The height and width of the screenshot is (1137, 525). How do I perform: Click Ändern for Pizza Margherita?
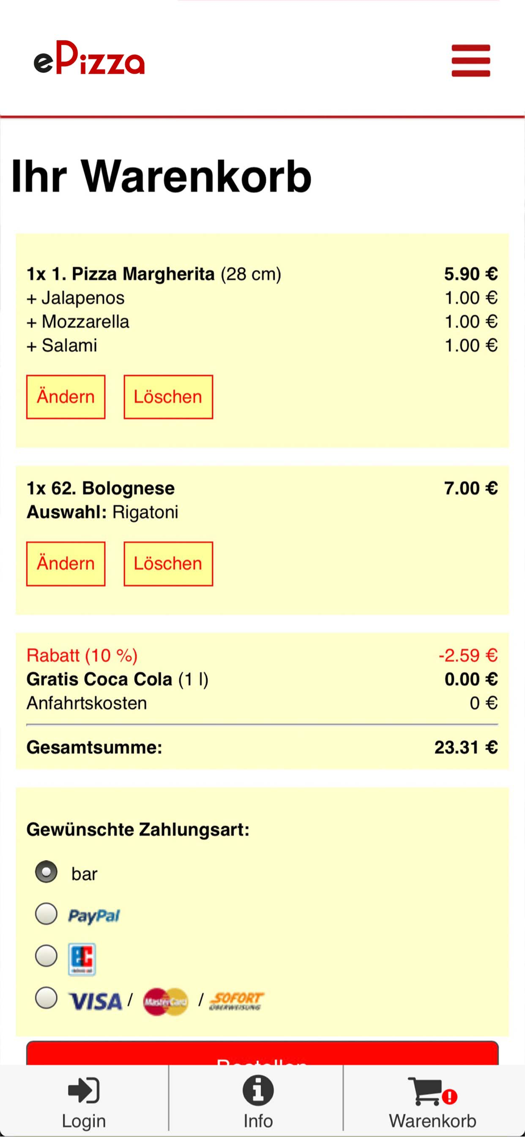pos(66,397)
